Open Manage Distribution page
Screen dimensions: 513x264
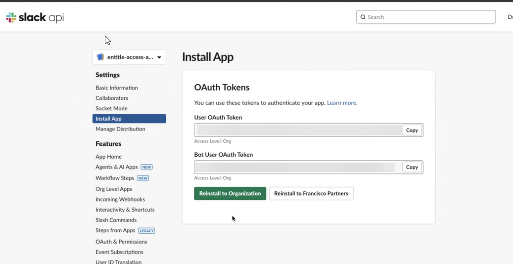tap(120, 129)
